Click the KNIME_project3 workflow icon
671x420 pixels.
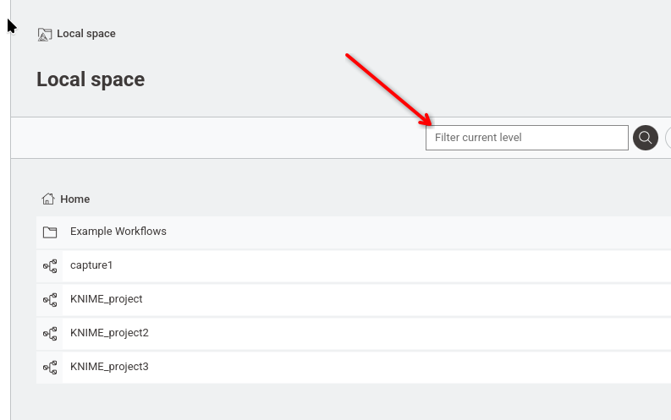50,368
